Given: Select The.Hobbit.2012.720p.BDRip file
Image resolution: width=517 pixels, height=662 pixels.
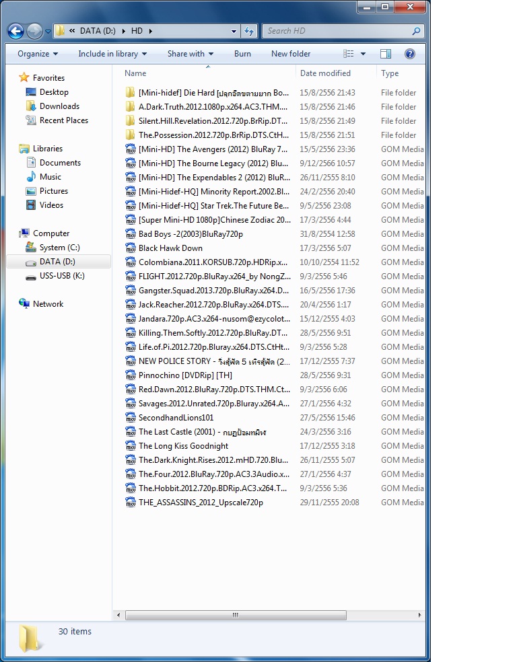Looking at the screenshot, I should click(213, 488).
